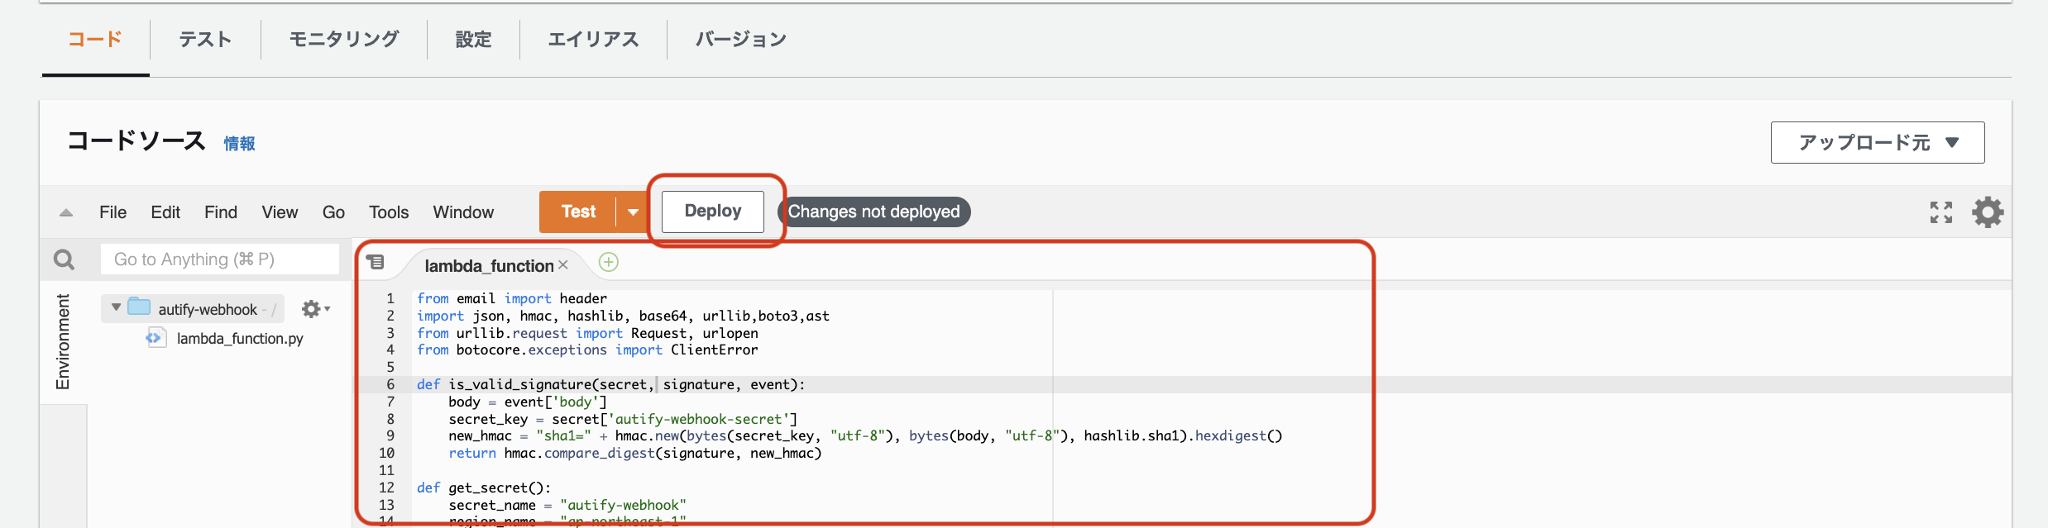This screenshot has width=2048, height=528.
Task: Switch to the テスト tab
Action: (x=205, y=39)
